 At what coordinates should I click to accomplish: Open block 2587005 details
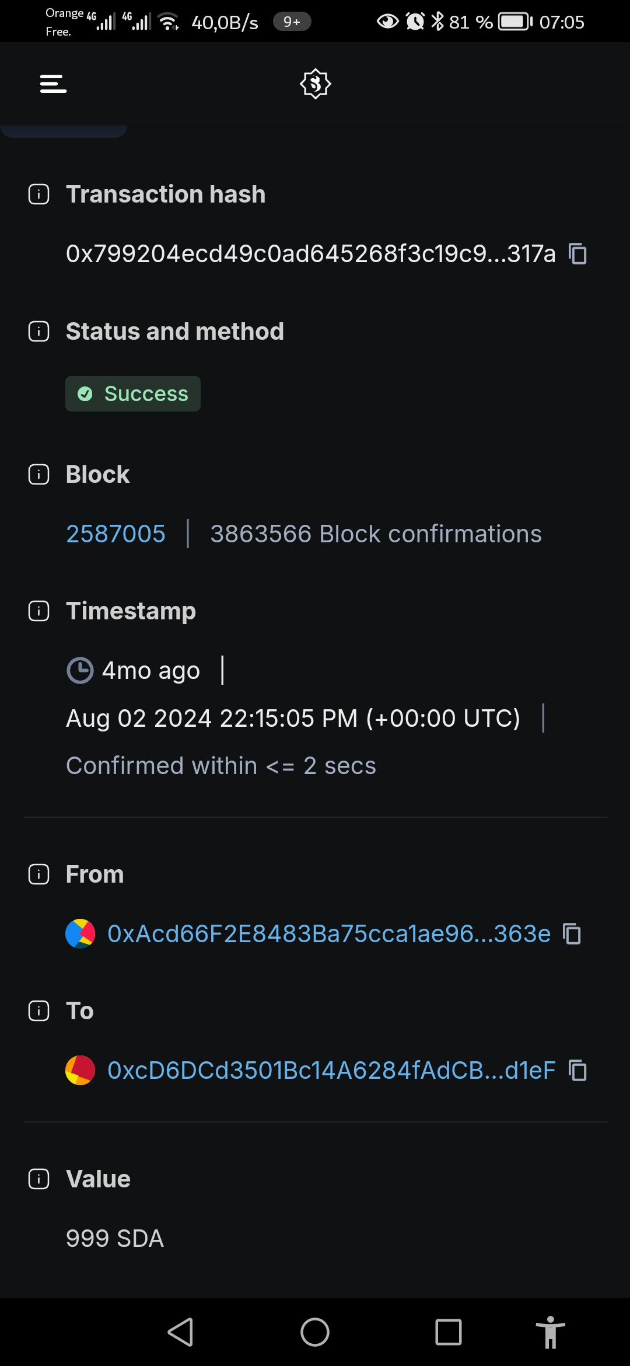(116, 534)
